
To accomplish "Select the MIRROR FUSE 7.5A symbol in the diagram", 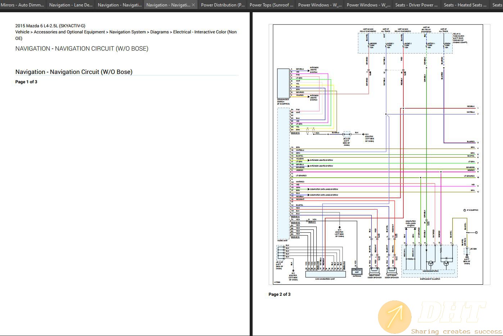I will tap(372, 45).
